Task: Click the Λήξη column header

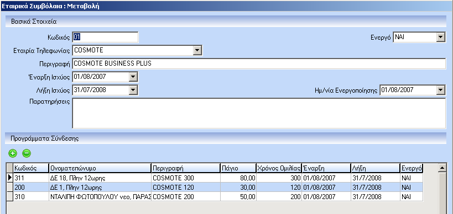Action: [376, 168]
